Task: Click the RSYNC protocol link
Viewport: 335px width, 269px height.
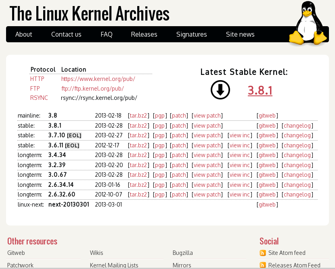Action: point(39,98)
